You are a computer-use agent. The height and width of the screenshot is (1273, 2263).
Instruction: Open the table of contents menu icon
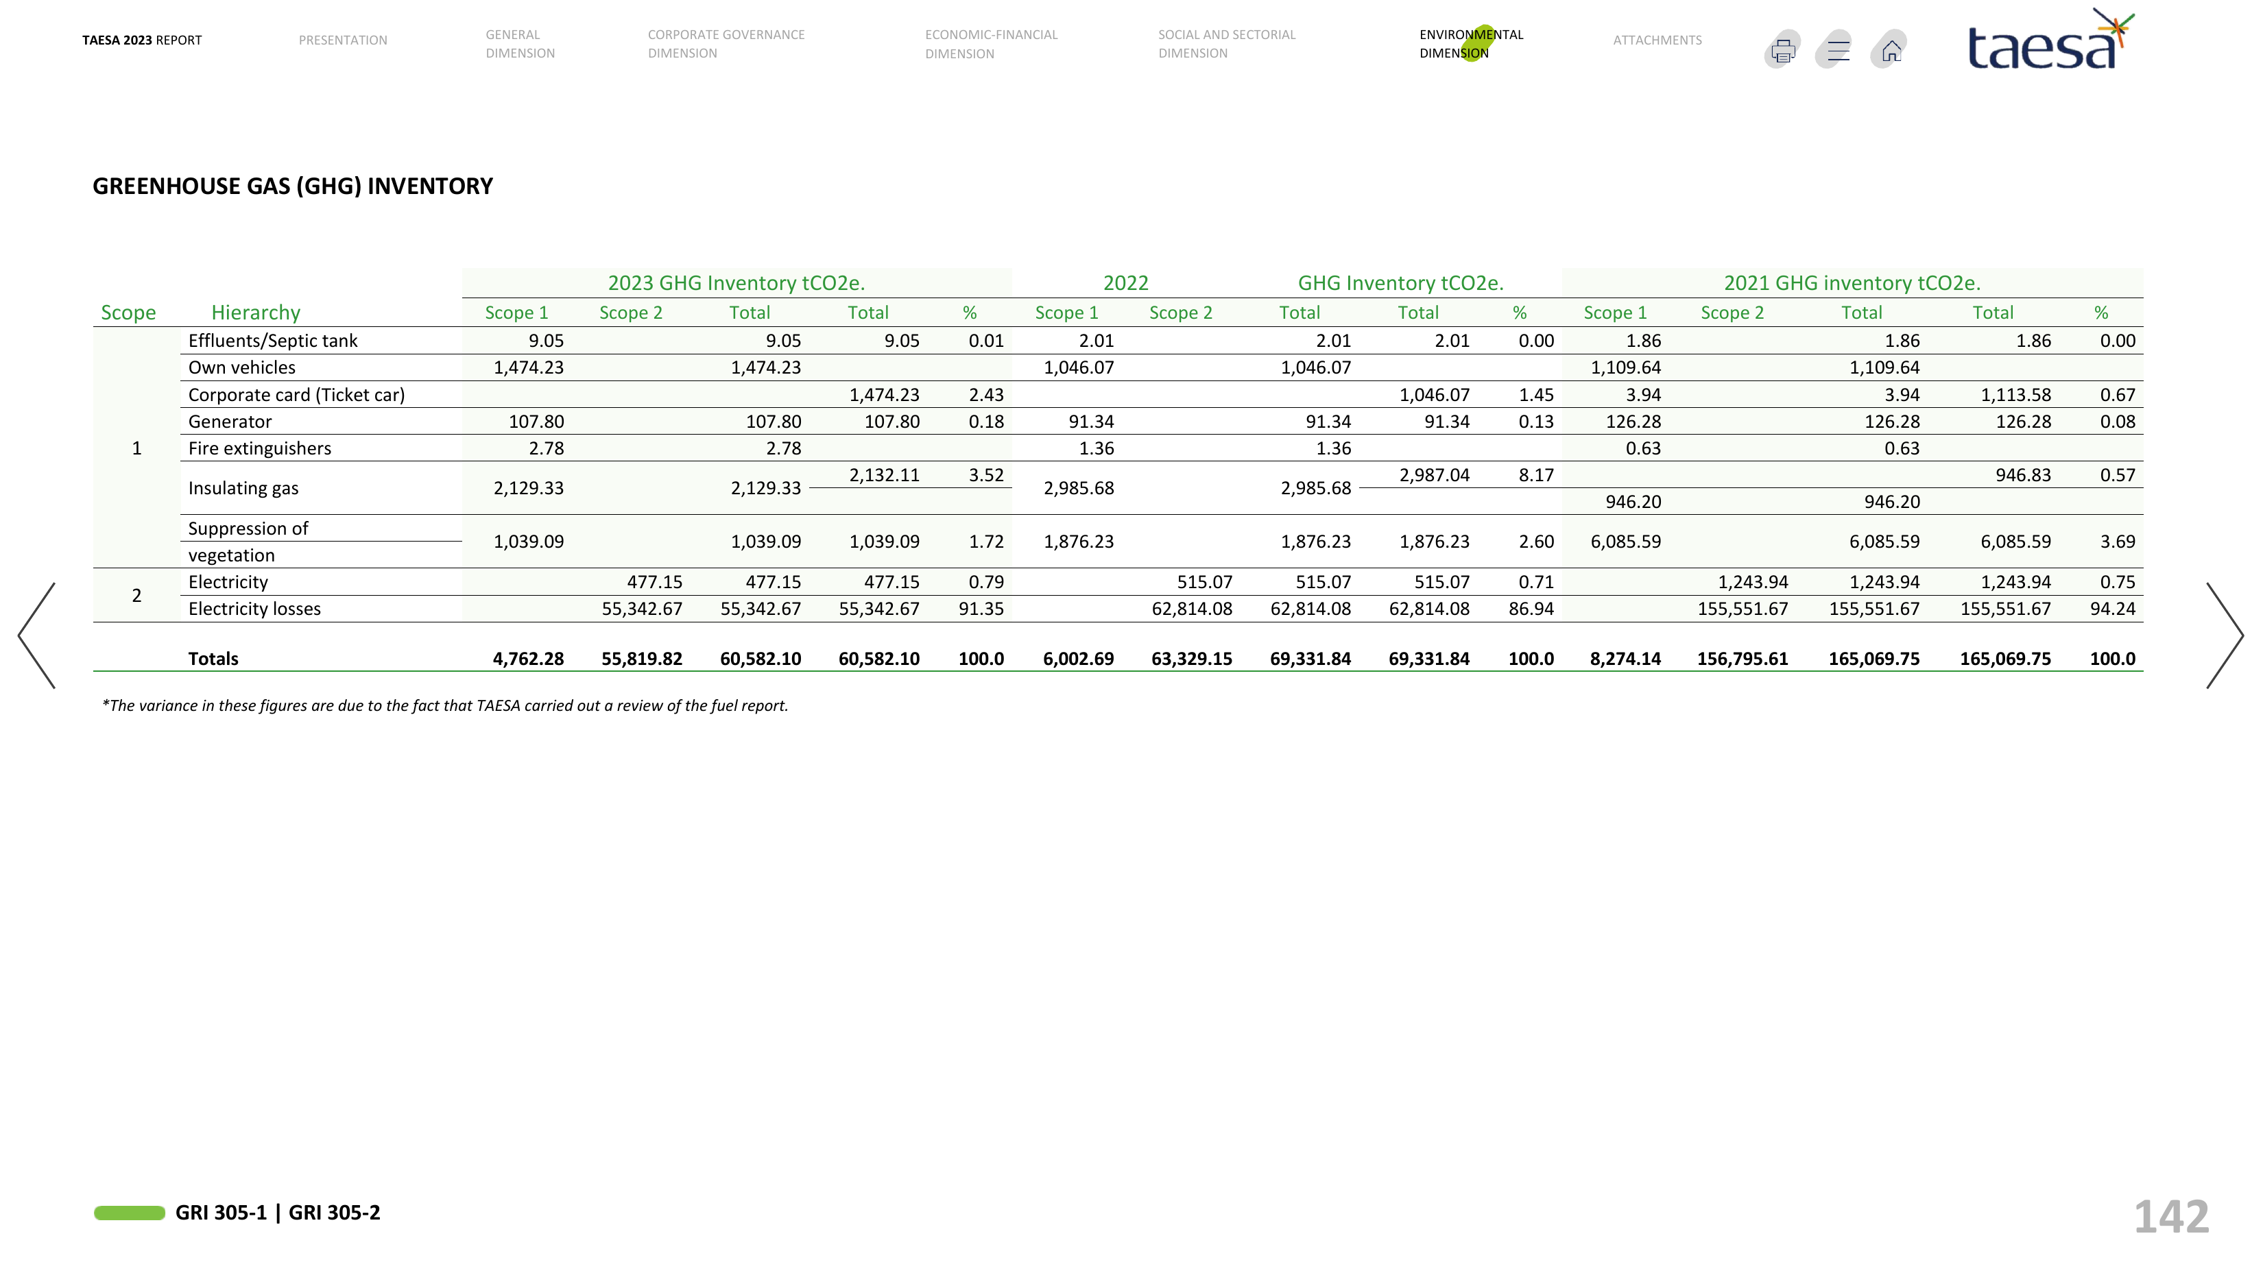1836,50
